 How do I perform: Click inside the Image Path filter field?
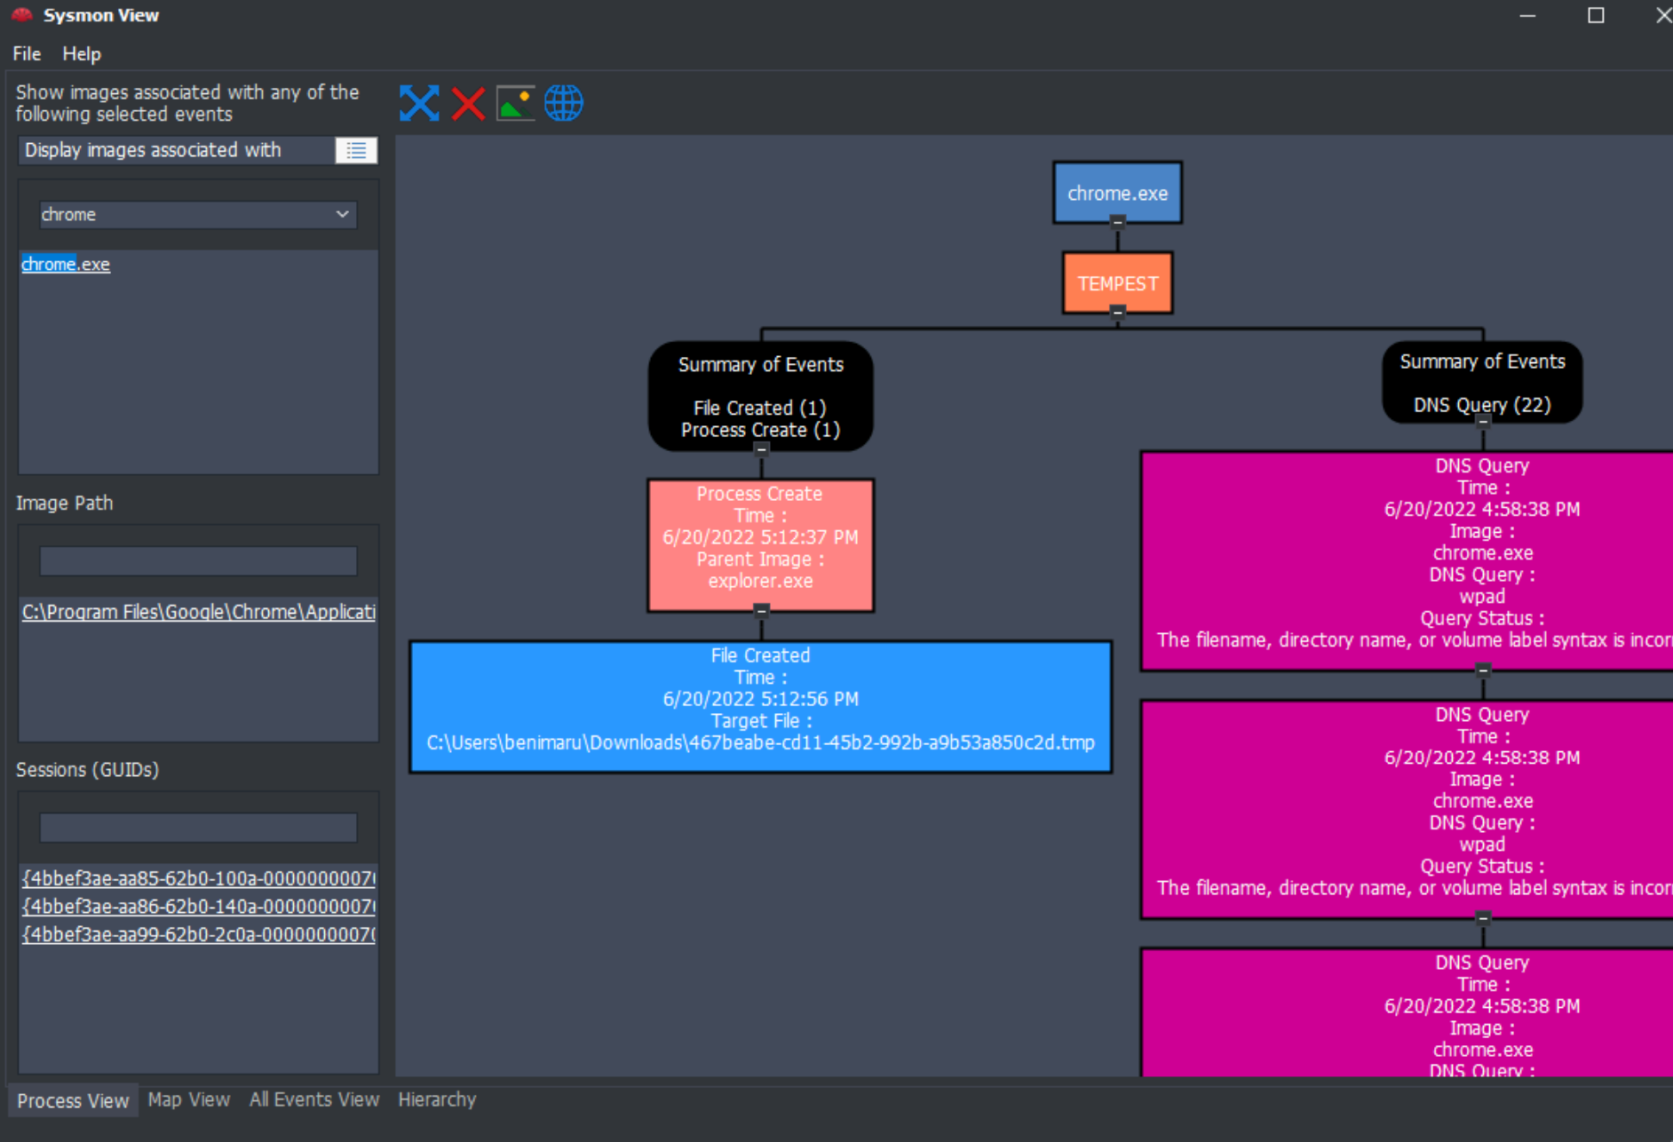(197, 560)
